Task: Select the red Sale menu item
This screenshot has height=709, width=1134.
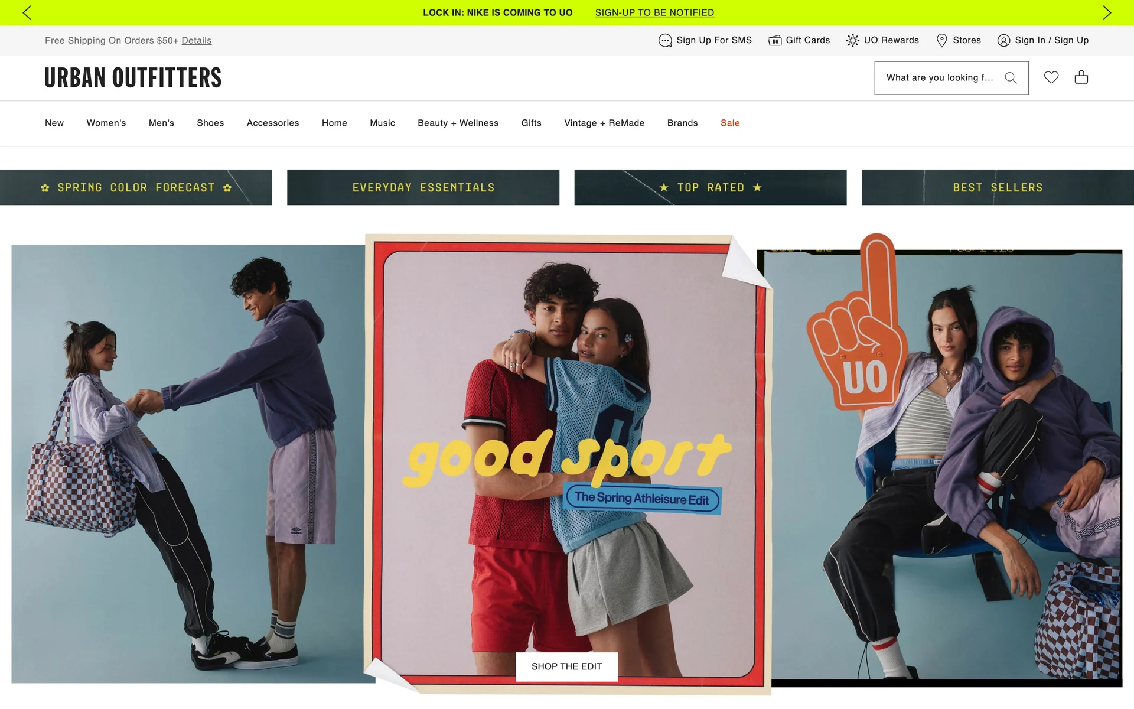Action: point(729,123)
